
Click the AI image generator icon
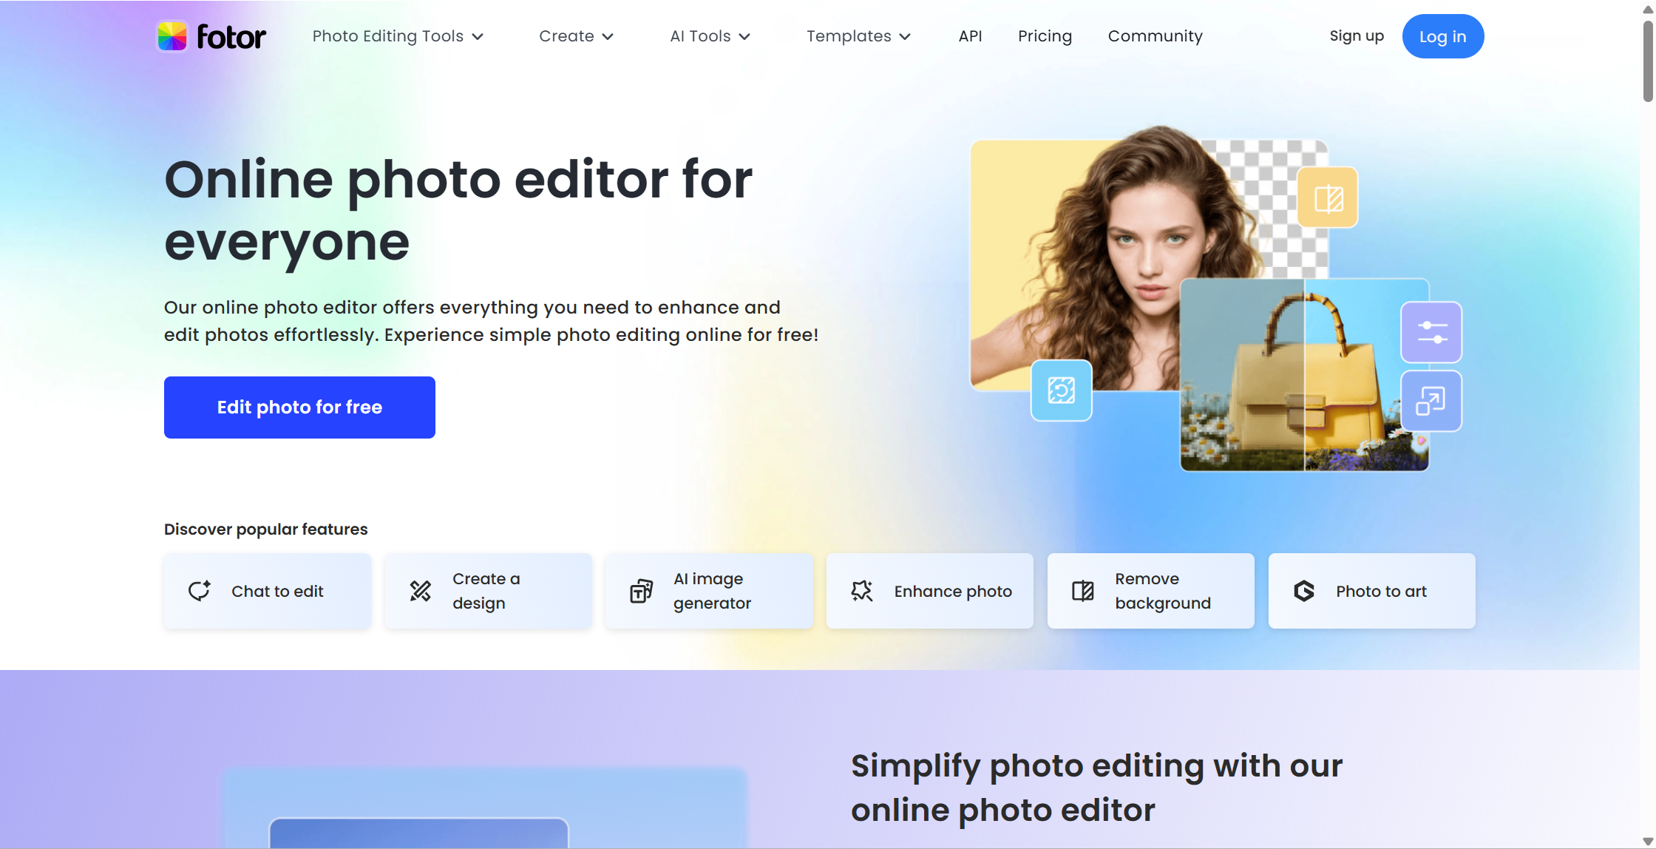[642, 591]
